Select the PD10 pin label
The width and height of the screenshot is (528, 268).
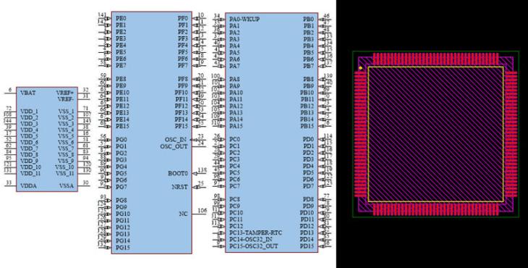pyautogui.click(x=307, y=213)
